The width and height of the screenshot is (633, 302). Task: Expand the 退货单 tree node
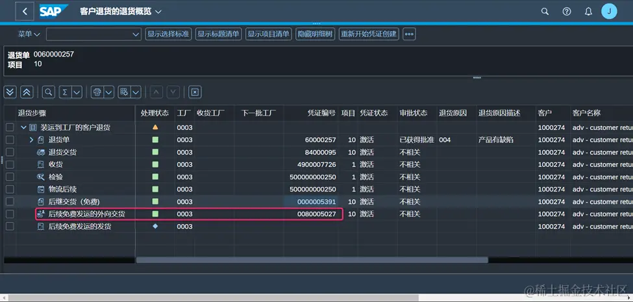[32, 140]
